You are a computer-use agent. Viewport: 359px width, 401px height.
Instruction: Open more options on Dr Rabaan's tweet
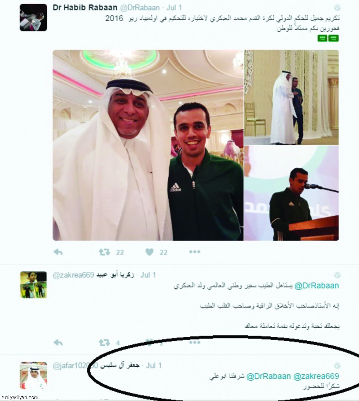(x=195, y=252)
